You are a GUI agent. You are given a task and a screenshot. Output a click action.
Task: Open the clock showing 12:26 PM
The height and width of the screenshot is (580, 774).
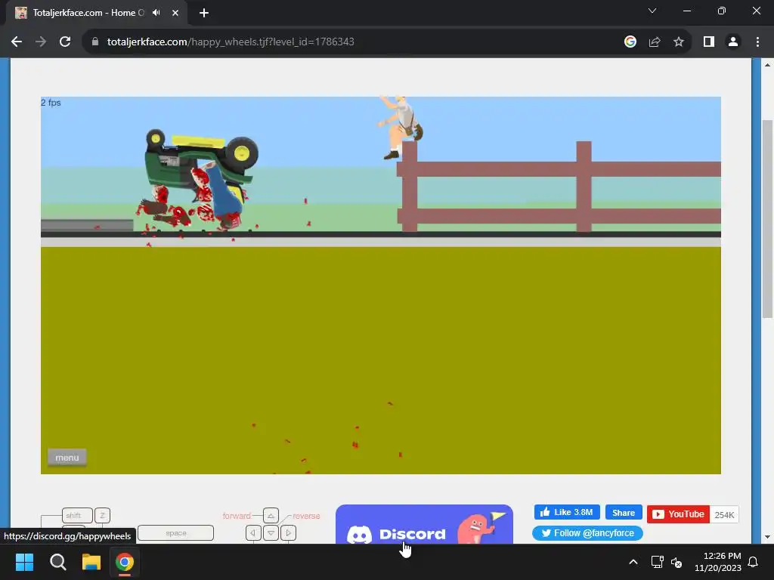point(718,562)
